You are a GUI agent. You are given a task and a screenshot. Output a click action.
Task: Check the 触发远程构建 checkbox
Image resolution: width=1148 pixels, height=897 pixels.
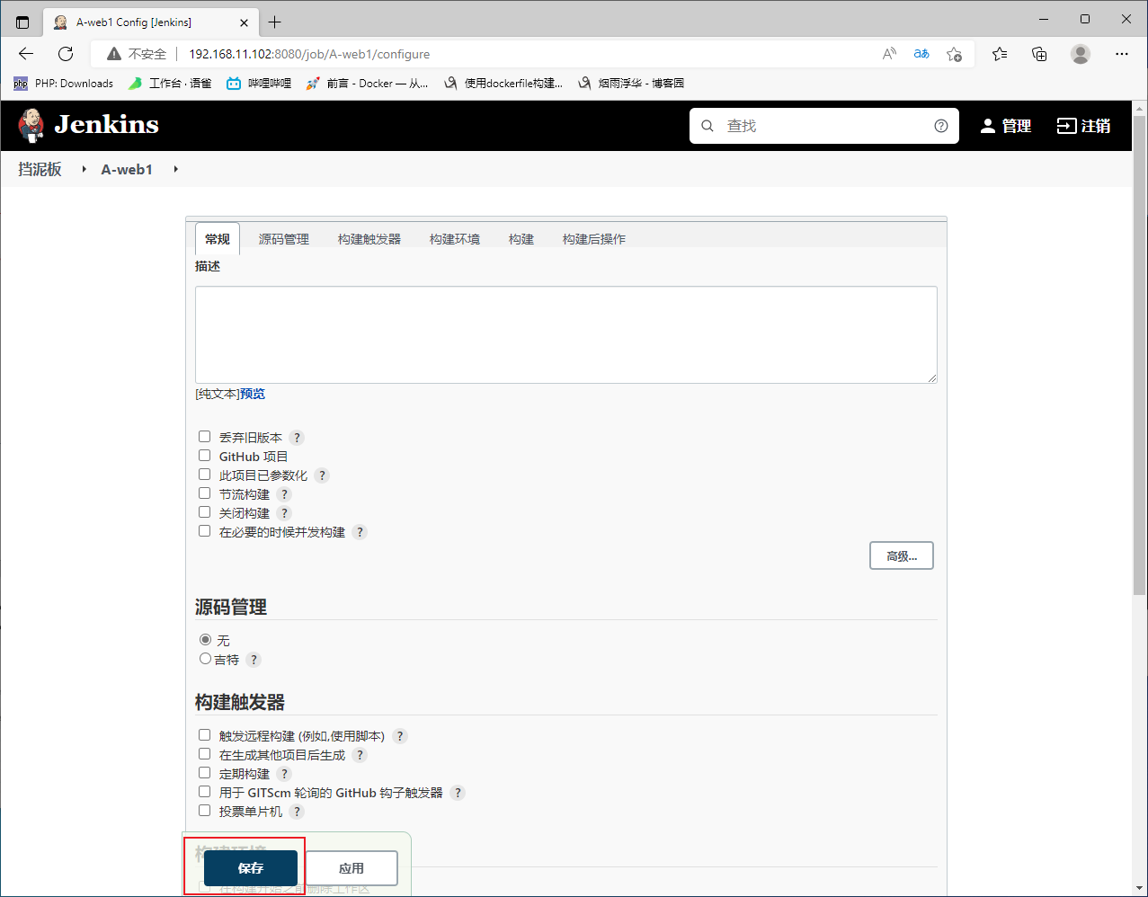coord(205,735)
